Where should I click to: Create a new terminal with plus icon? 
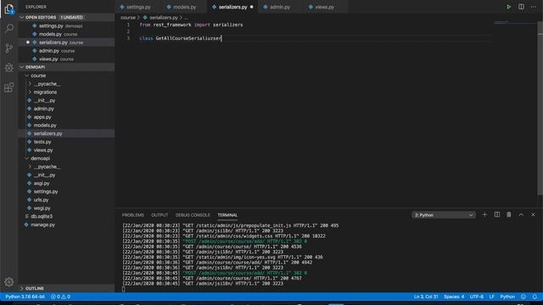pos(484,214)
